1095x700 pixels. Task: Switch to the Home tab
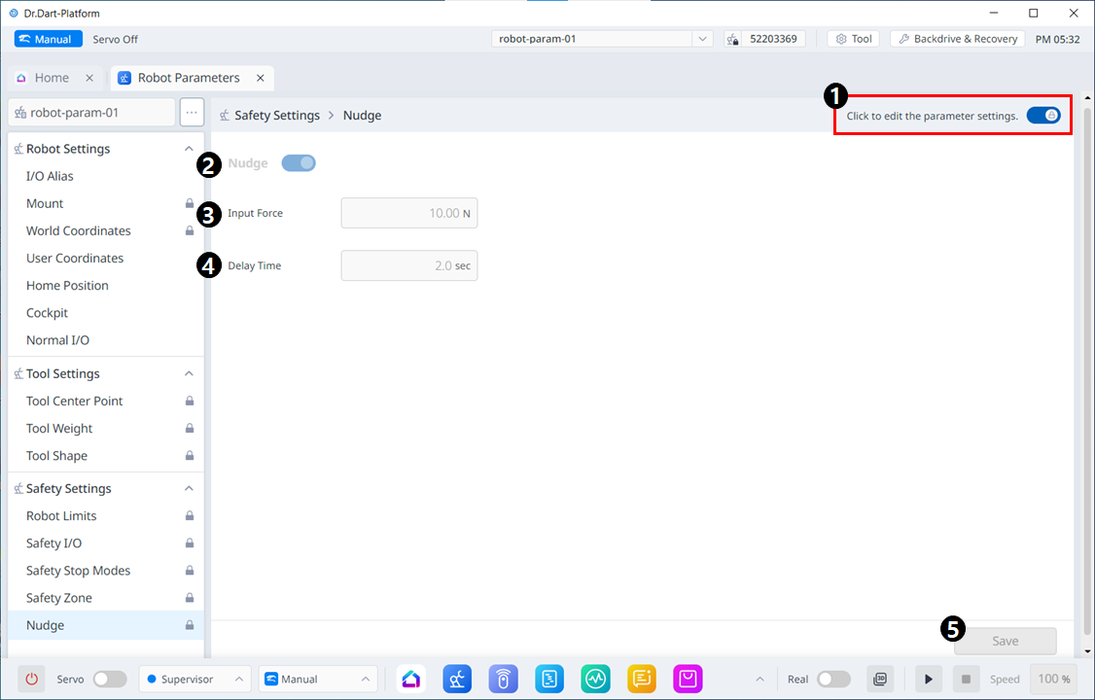click(x=52, y=78)
